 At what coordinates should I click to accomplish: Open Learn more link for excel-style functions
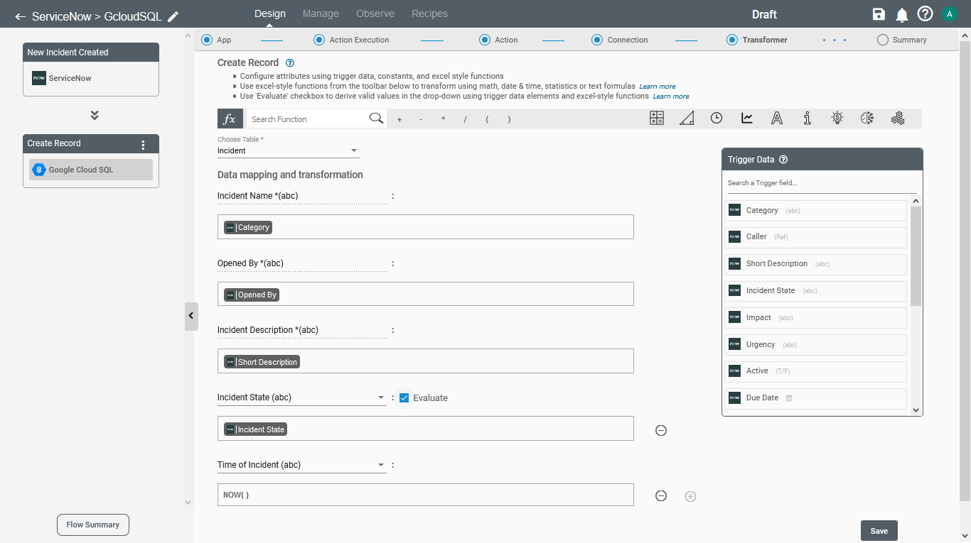658,87
